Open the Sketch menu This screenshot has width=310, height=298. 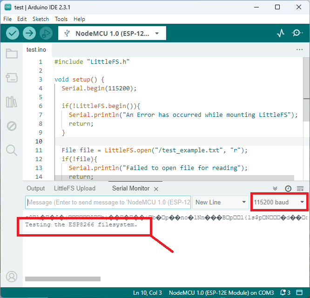pos(40,19)
